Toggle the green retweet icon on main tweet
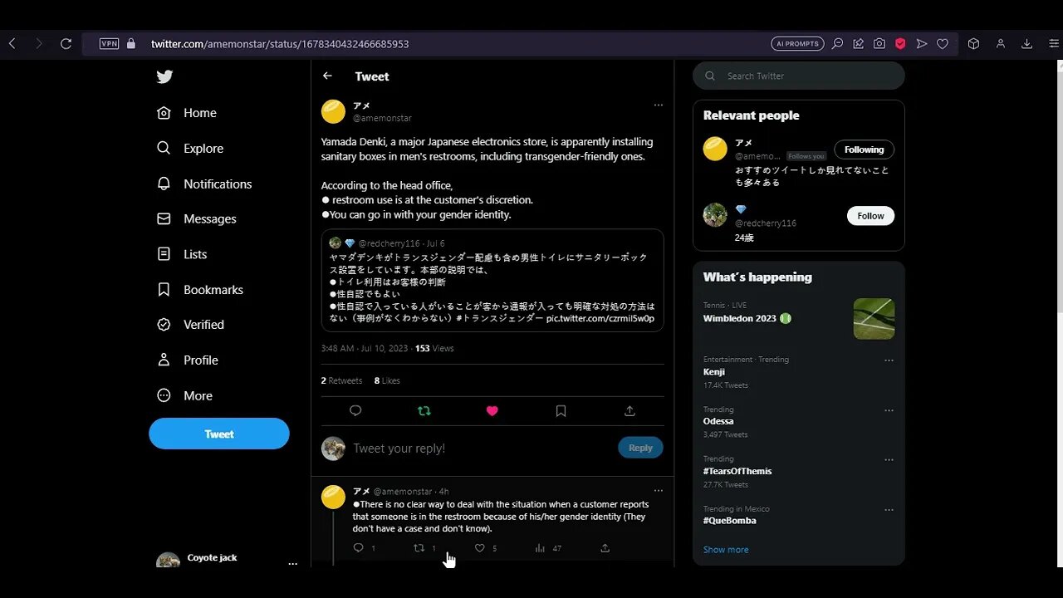This screenshot has height=598, width=1063. click(424, 411)
